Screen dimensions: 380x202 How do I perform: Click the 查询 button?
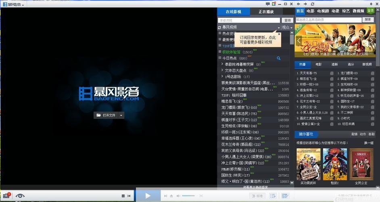tap(288, 20)
